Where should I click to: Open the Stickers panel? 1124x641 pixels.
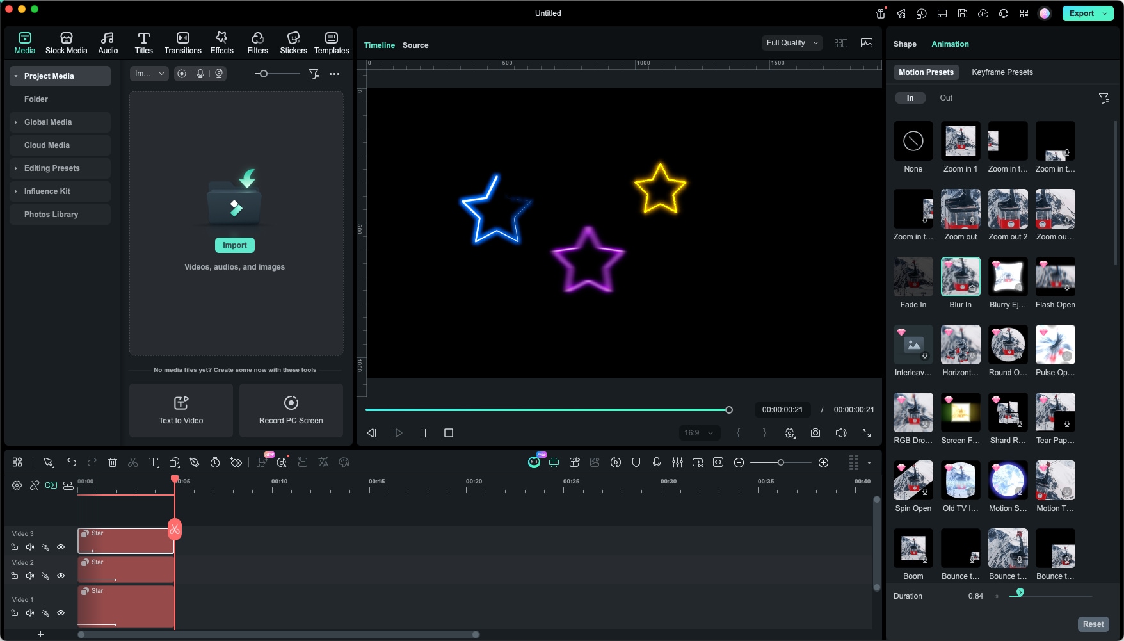(293, 42)
